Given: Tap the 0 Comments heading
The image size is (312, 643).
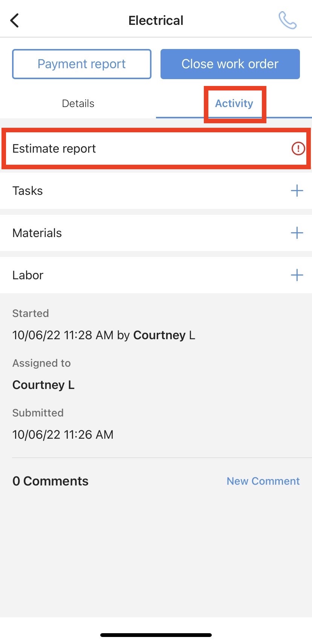Looking at the screenshot, I should [50, 481].
